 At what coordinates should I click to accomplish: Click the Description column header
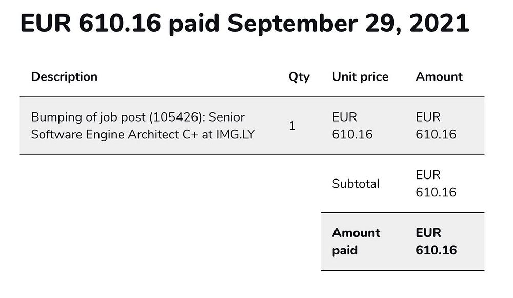[64, 77]
